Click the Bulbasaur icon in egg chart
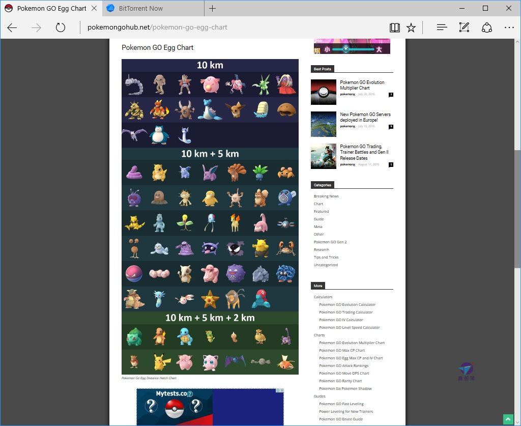 pos(134,336)
